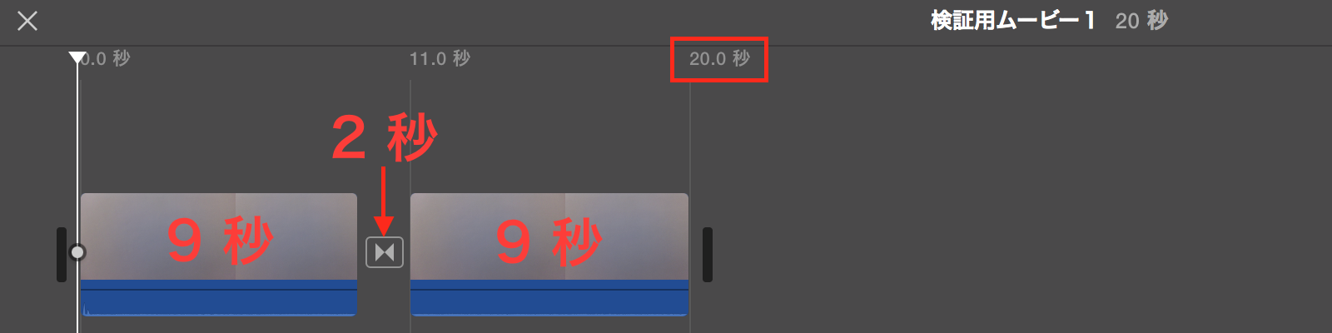The image size is (1332, 333).
Task: Click the red 9 秒 text on first clip
Action: [220, 241]
